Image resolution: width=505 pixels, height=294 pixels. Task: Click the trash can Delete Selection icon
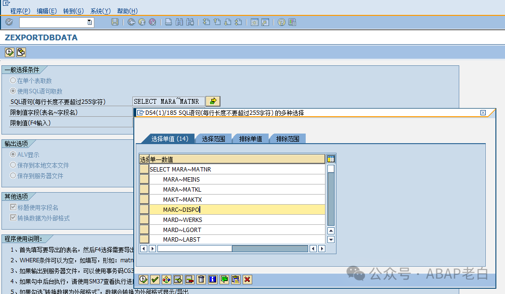[201, 280]
